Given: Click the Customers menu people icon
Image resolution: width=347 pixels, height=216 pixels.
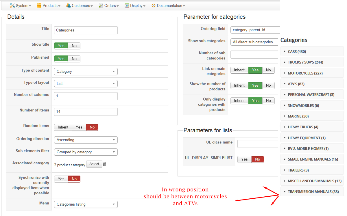Looking at the screenshot, I should click(68, 5).
